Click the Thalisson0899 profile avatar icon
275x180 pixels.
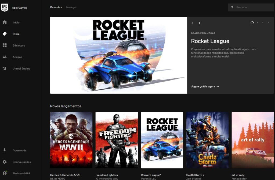point(5,173)
